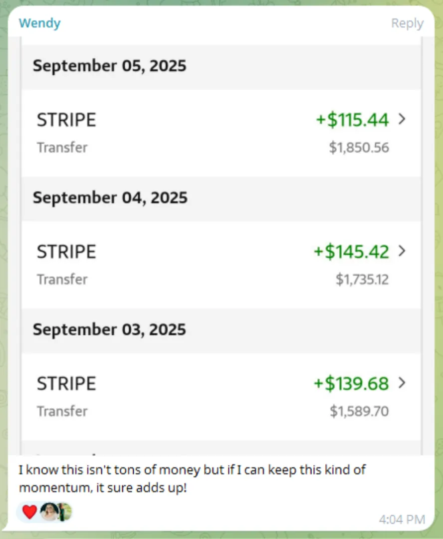Click the second reactor avatar in reactions
Screen dimensions: 443x539
[64, 512]
